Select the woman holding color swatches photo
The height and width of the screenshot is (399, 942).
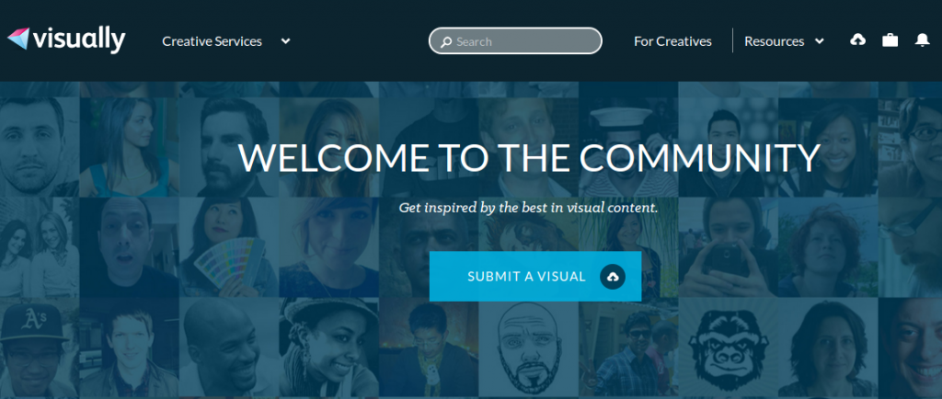[229, 248]
